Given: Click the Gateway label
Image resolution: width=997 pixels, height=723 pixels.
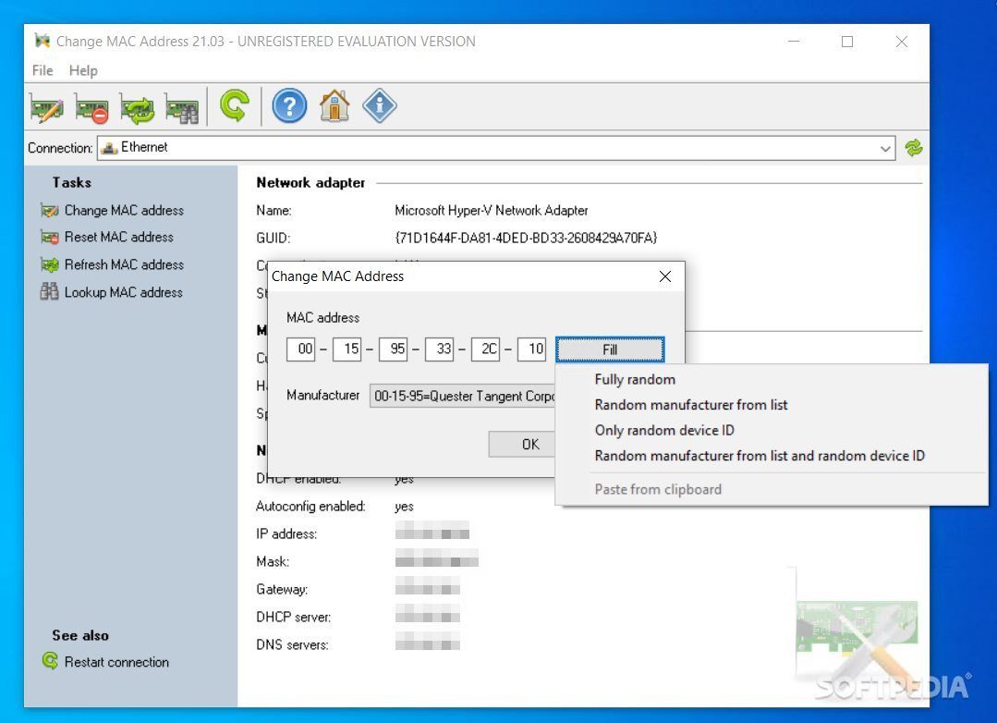Looking at the screenshot, I should pyautogui.click(x=282, y=589).
